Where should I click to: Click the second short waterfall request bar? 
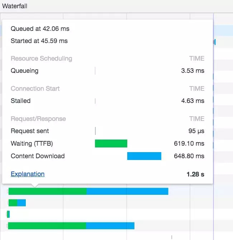pos(17,203)
